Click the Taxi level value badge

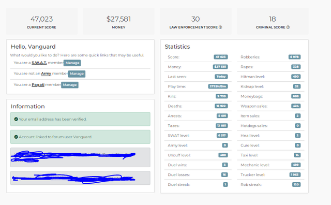tap(297, 155)
